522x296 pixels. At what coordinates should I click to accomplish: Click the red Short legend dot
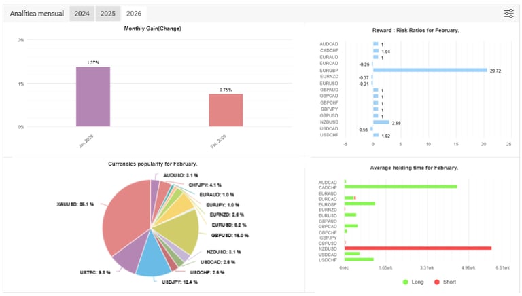point(437,282)
